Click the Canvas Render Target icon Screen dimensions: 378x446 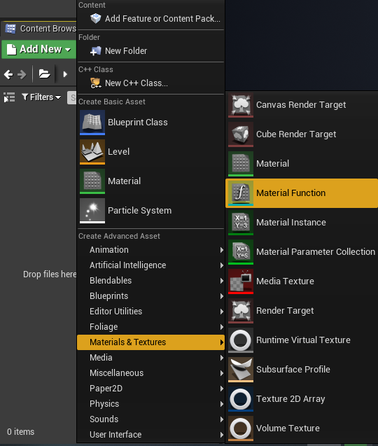(241, 105)
